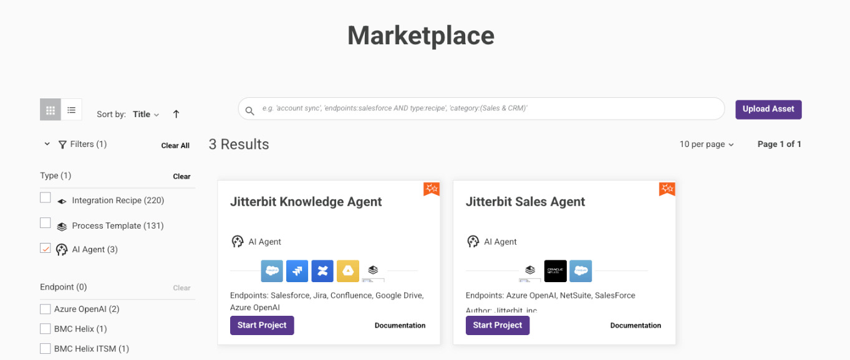Viewport: 850px width, 360px height.
Task: Collapse the Filters panel chevron
Action: tap(47, 144)
